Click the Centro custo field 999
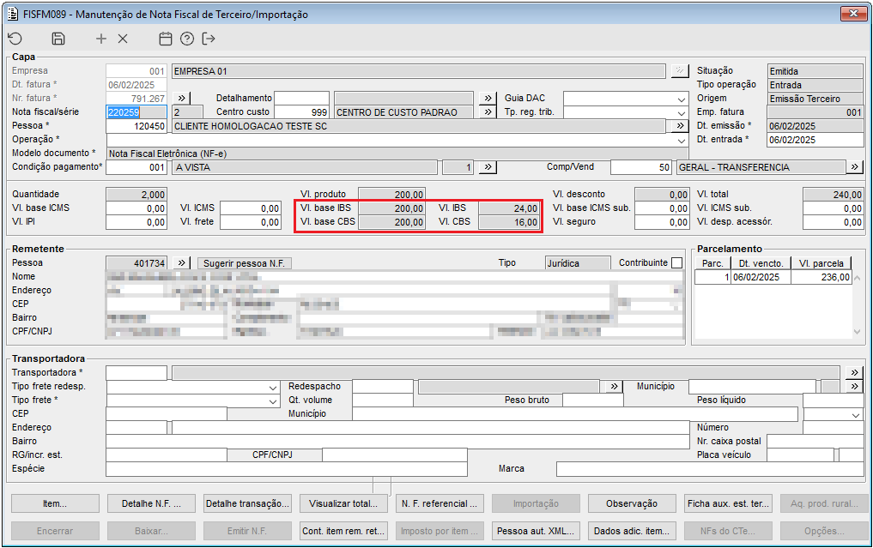The height and width of the screenshot is (548, 873). coord(302,111)
